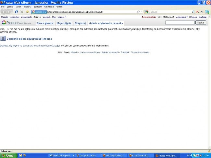Open the Windows Start button
The height and width of the screenshot is (158, 211).
click(8, 156)
